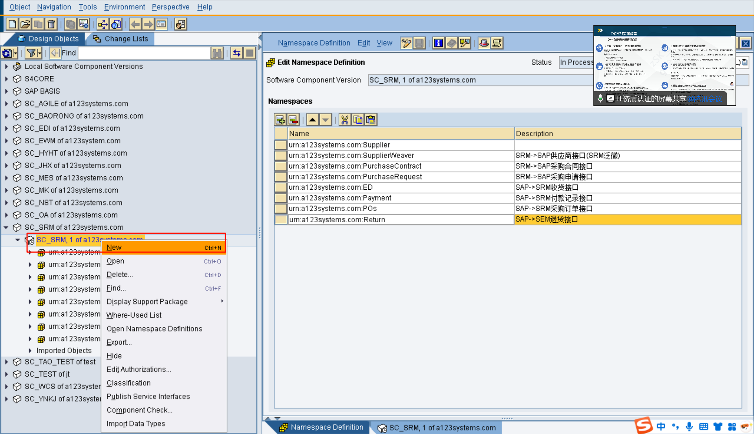The image size is (754, 434).
Task: Select the urn:a123systems.com:Payment name cell
Action: point(401,198)
